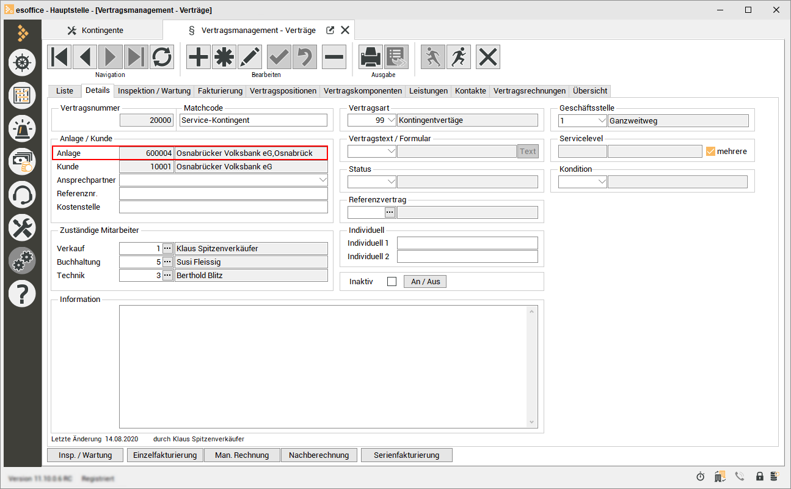Expand the Vertragstext / Formular dropdown
791x489 pixels.
391,151
